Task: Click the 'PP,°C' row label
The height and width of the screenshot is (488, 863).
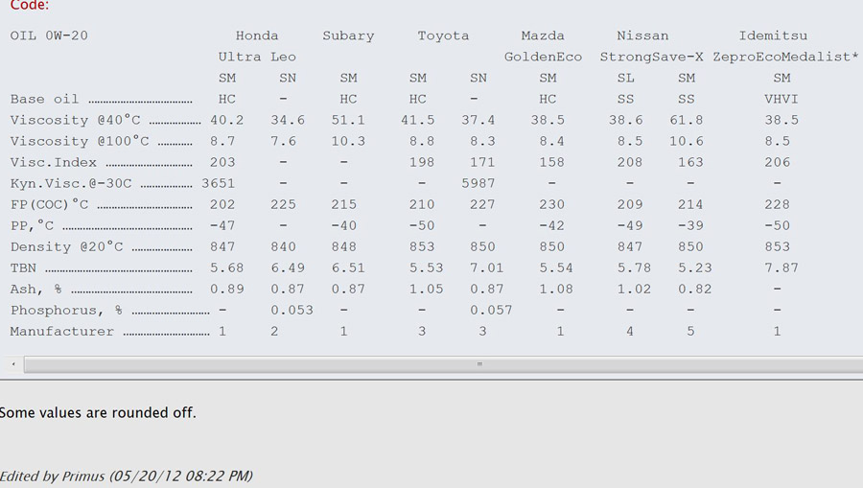Action: (x=32, y=225)
